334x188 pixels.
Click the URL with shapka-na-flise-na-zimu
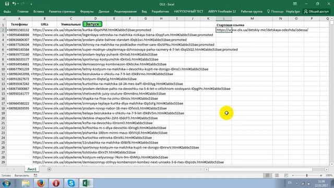pos(95,99)
